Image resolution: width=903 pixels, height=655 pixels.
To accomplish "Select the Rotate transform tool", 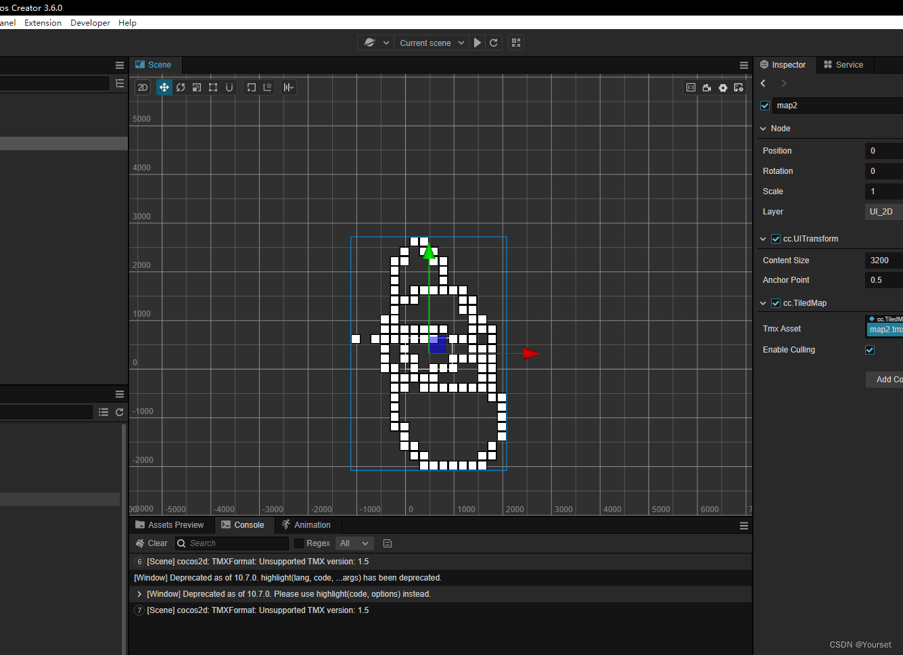I will (x=181, y=87).
